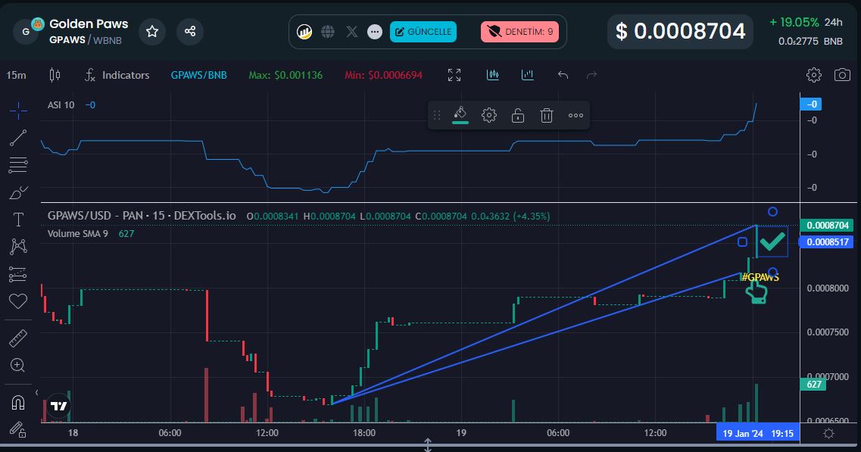The image size is (861, 452).
Task: Click the 19 Jan '24 19:15 time label
Action: 758,433
